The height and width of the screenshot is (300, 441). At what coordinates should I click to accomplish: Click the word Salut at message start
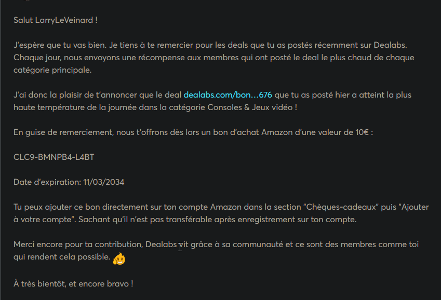click(23, 20)
